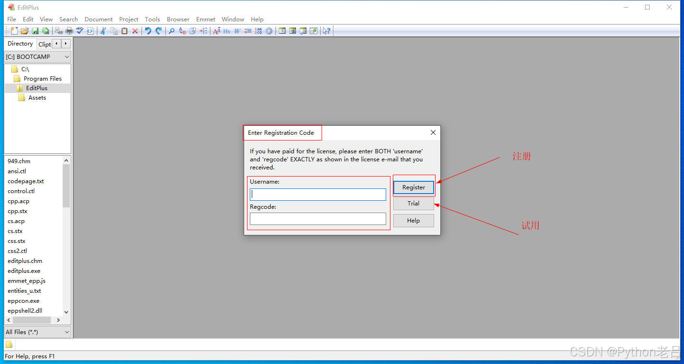Click the Regcode input field
The image size is (684, 364).
click(x=318, y=219)
